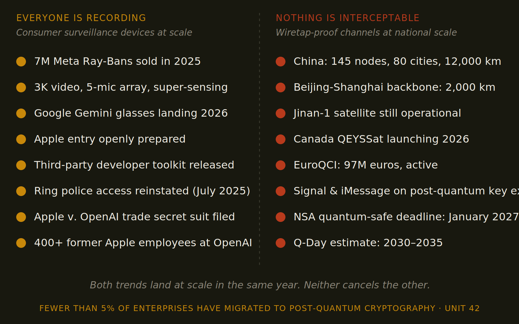
Task: Click Apple v. OpenAI trade secret line
Action: [134, 217]
